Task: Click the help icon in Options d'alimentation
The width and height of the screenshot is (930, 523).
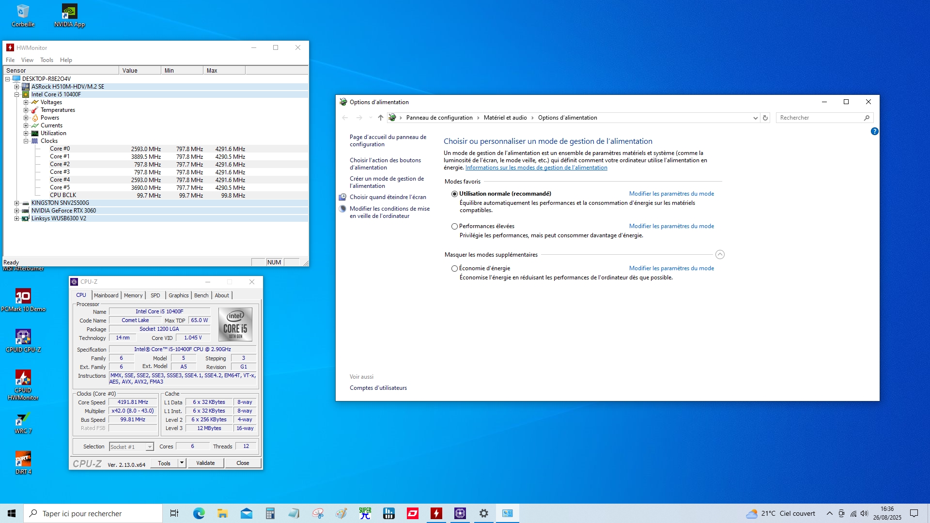Action: (x=874, y=131)
